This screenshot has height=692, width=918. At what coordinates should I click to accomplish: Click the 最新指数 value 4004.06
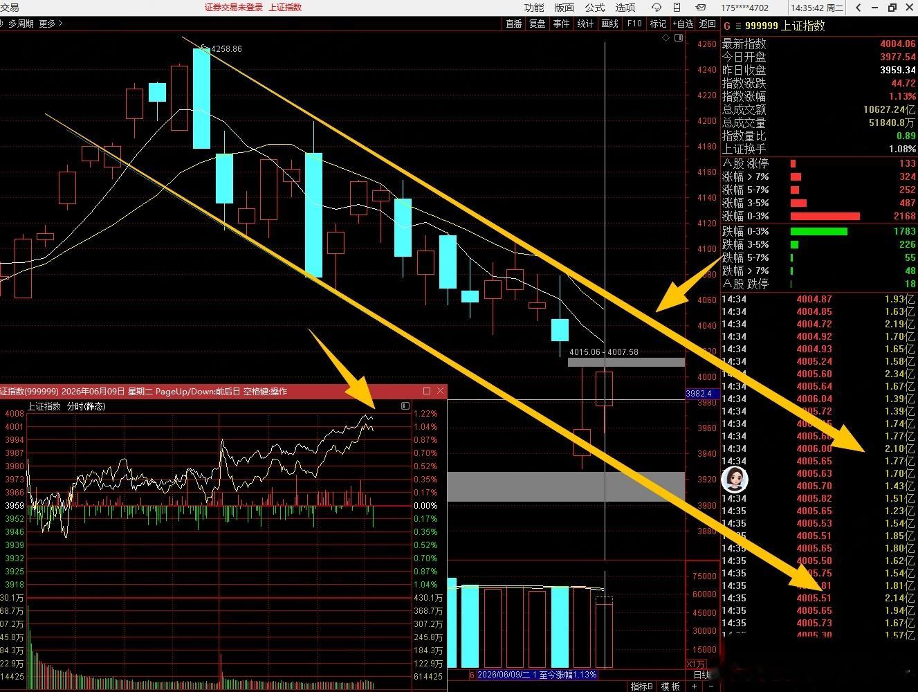[897, 44]
